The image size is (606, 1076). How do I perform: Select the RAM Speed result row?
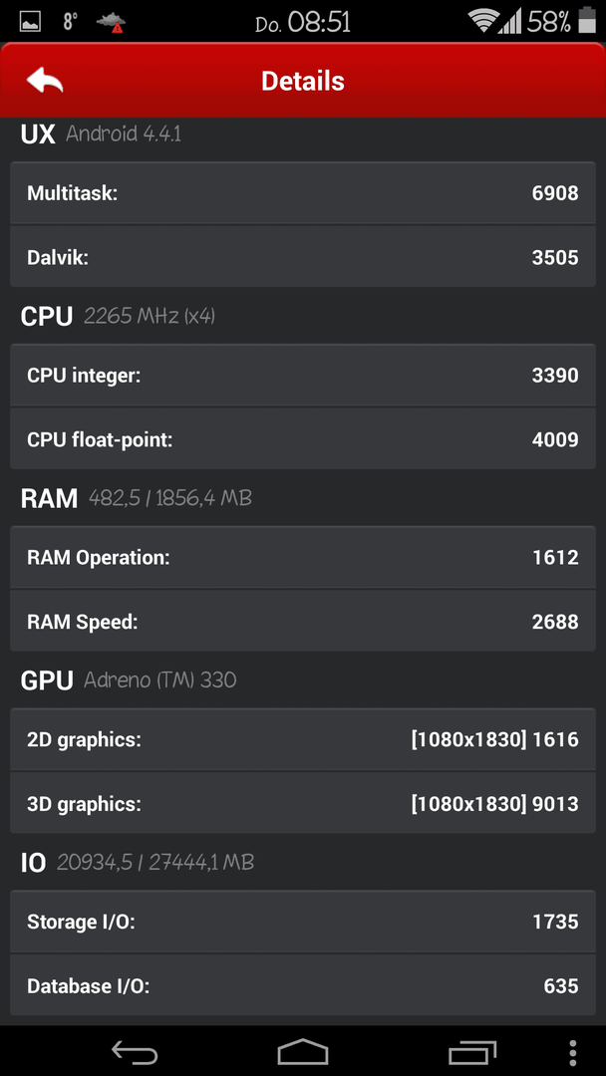[303, 621]
